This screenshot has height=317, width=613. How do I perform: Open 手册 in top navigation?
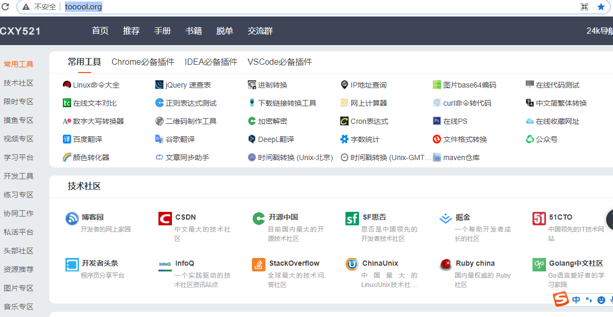tap(163, 31)
